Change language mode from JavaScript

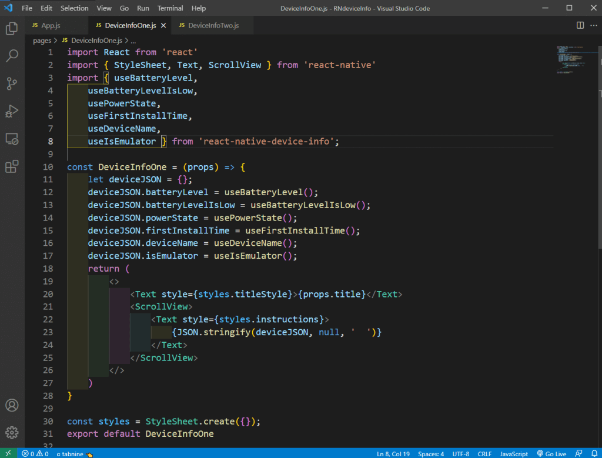[514, 454]
